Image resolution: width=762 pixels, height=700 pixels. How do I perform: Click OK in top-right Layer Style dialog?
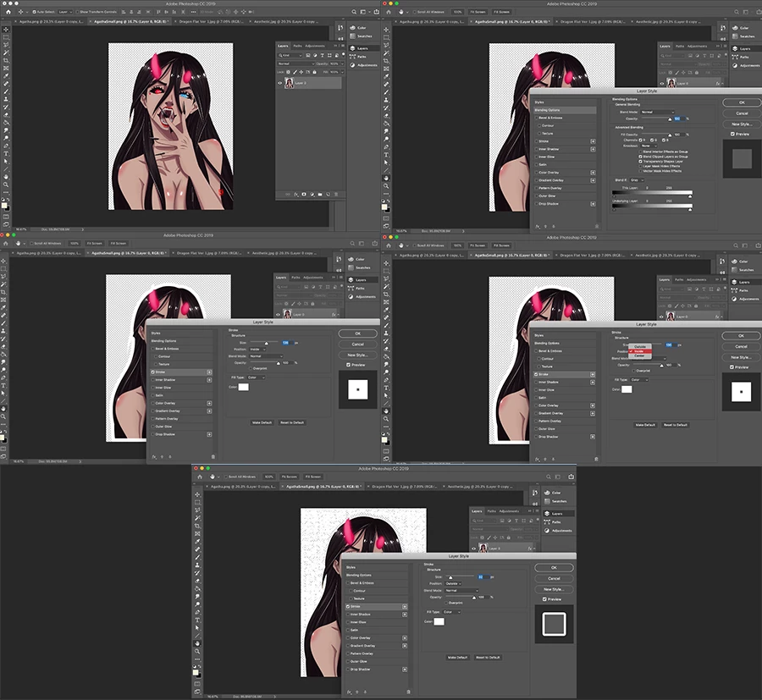742,102
